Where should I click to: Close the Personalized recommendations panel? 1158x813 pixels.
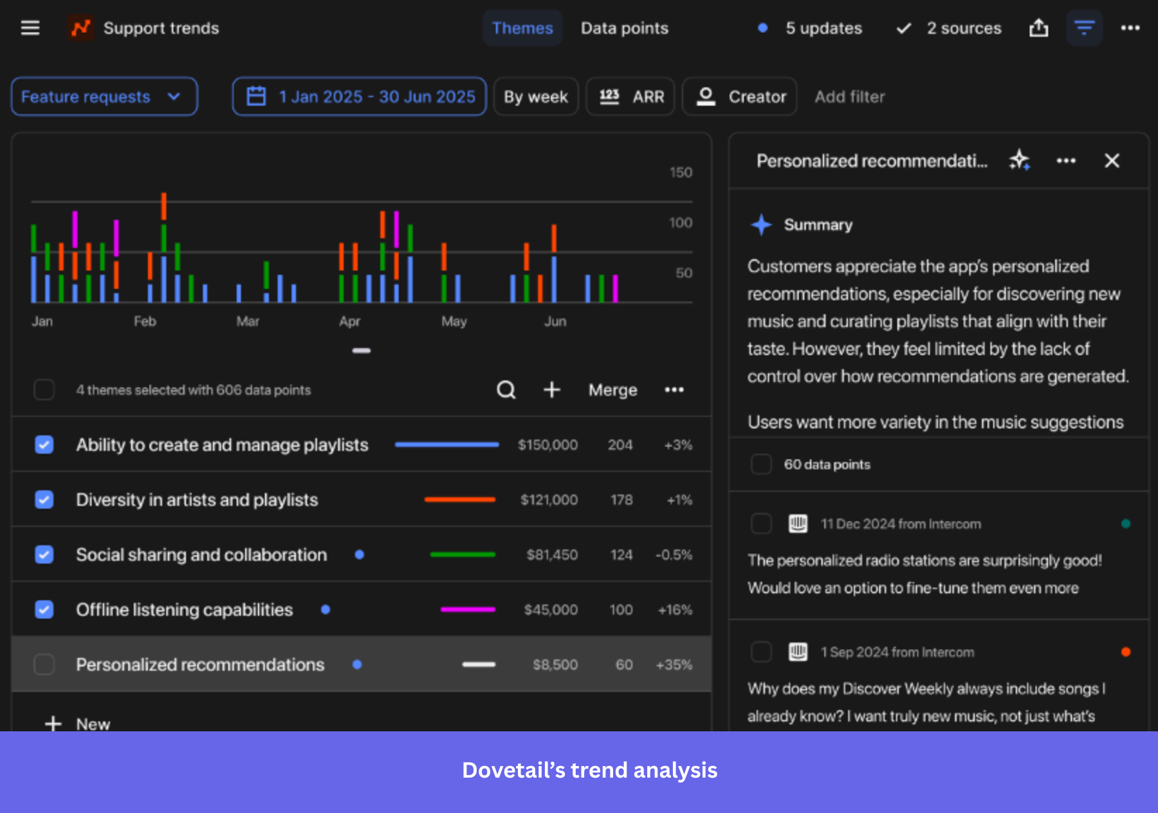(1112, 160)
